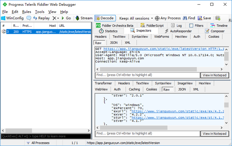Click the request pane horizontal scrollbar thumb

pos(148,69)
